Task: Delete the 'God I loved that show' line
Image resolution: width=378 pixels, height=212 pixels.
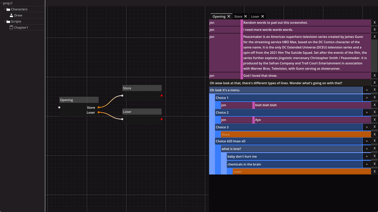Action: 375,76
